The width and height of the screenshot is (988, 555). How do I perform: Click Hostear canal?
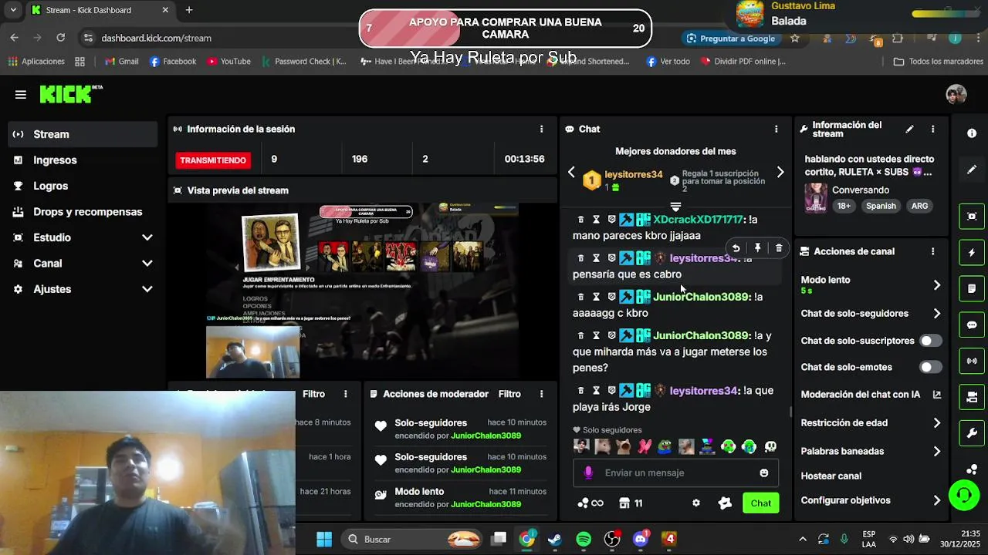pyautogui.click(x=831, y=476)
